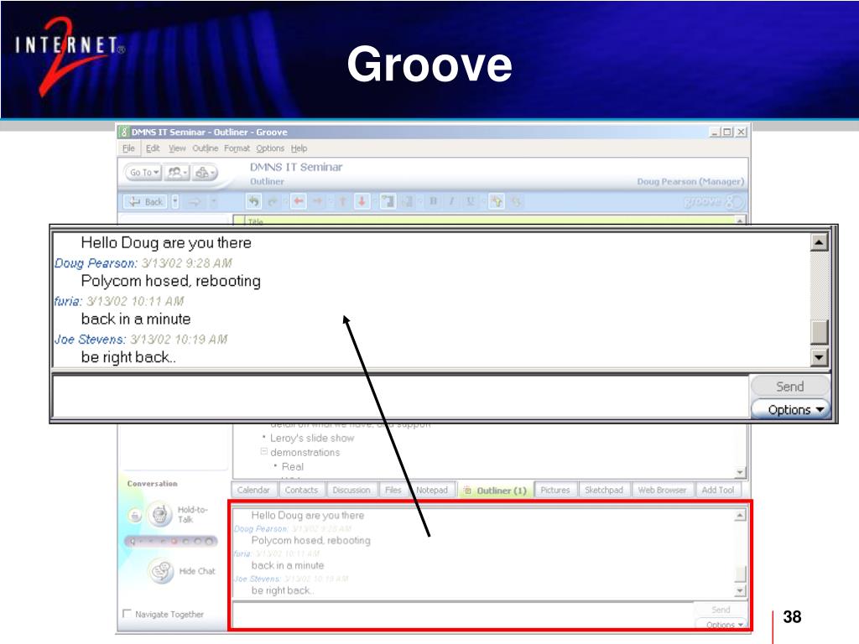Click the scroll-up arrow of the enlarged chat callout
Viewport: 859px width, 644px height.
(819, 242)
